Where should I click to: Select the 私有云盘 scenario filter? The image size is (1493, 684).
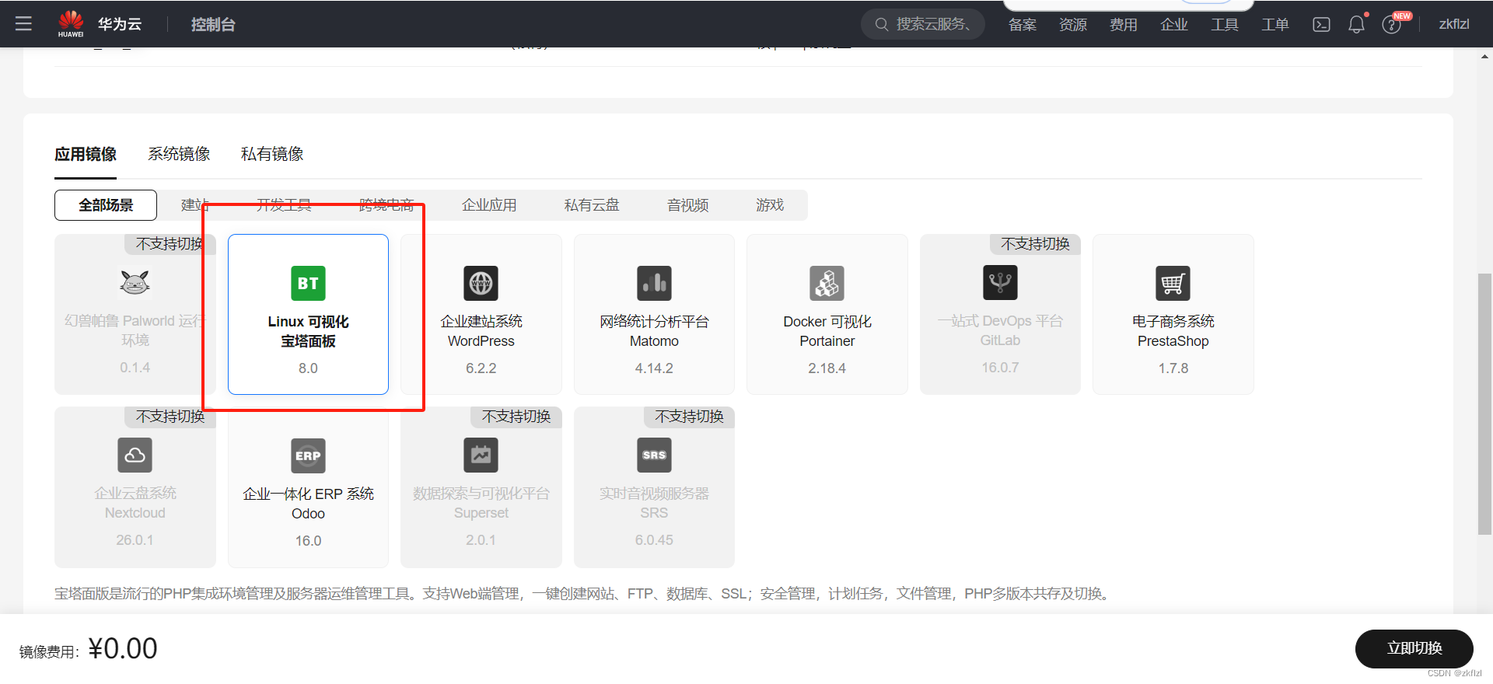coord(592,205)
